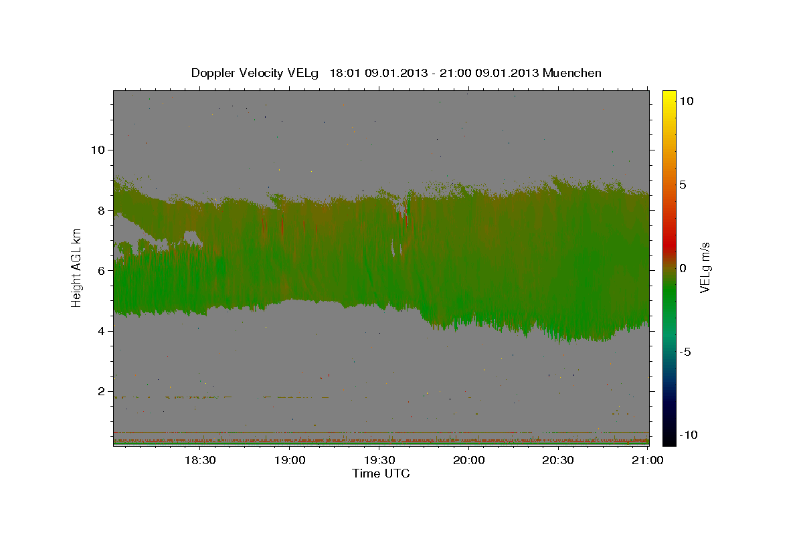Click the 'Height AGL km' y-axis label

point(77,268)
